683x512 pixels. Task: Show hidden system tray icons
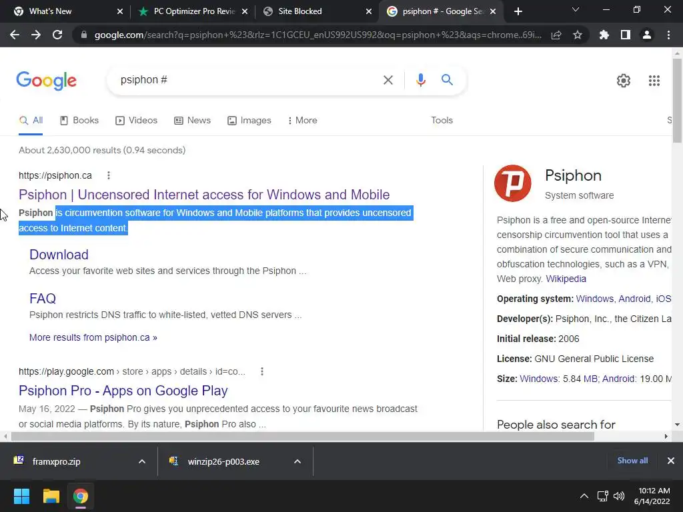click(x=584, y=496)
